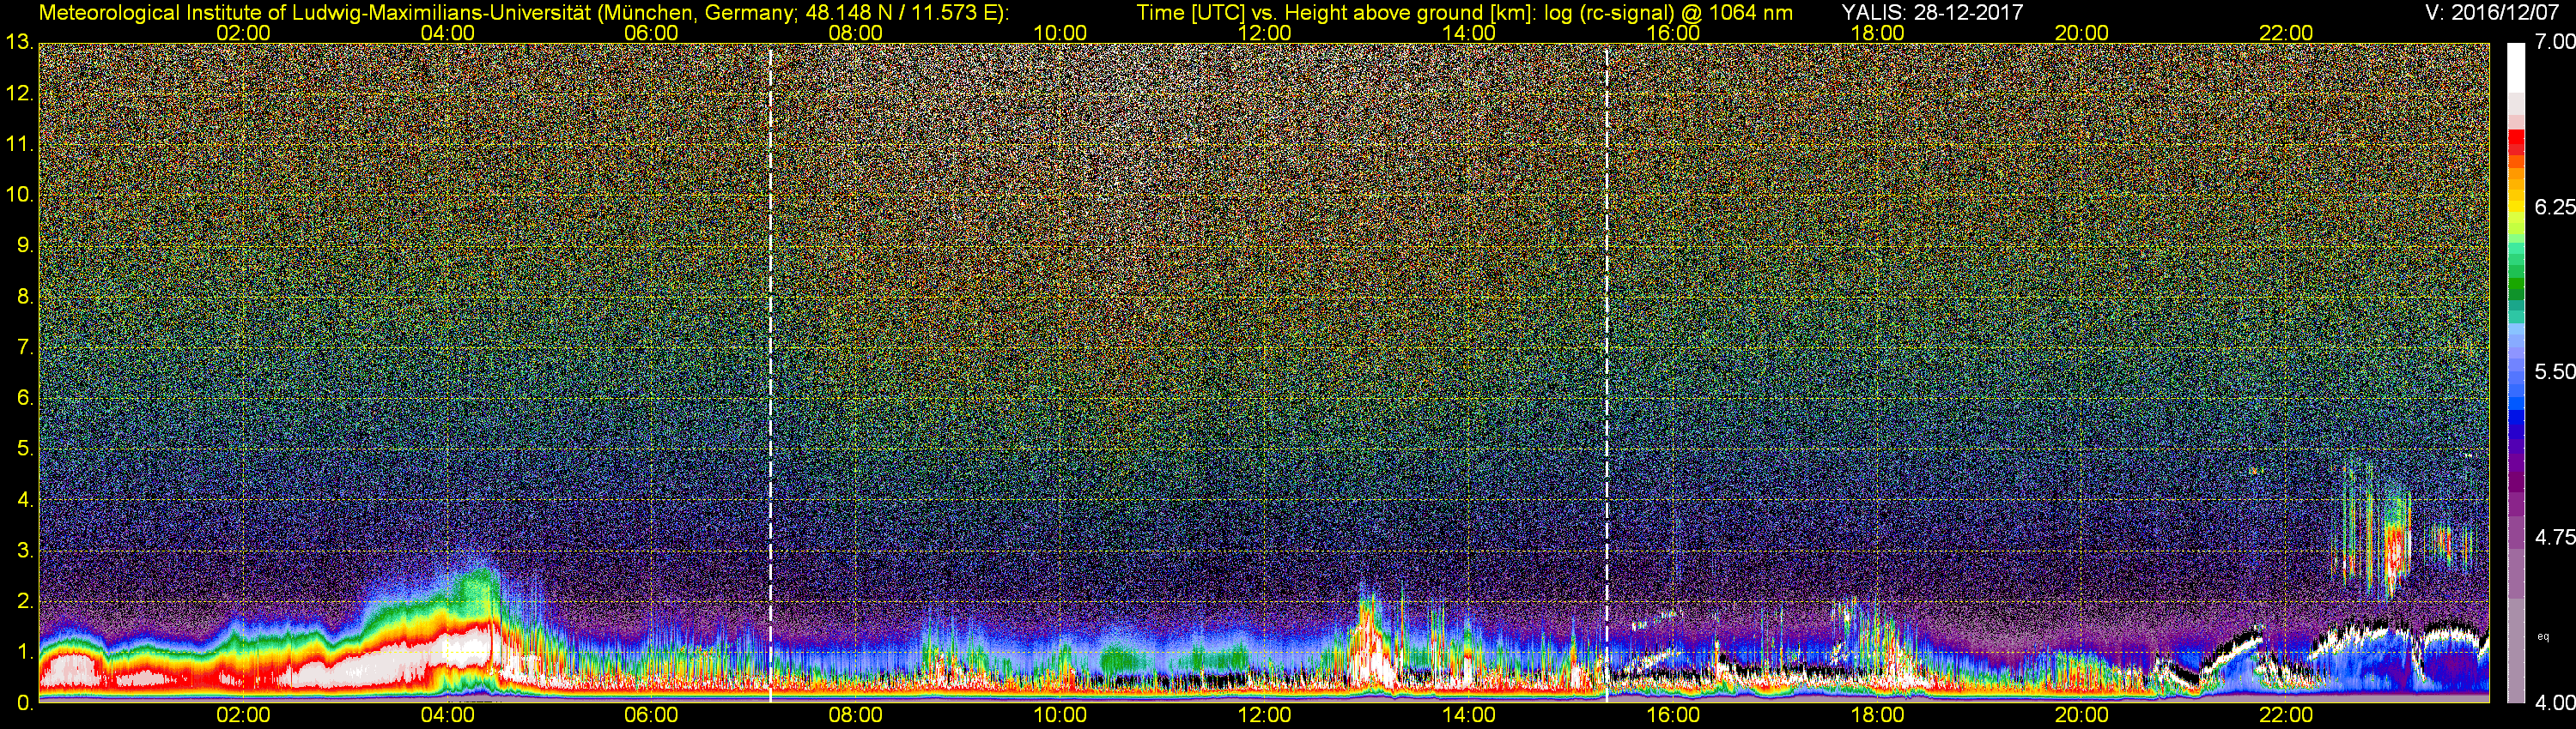Click the 18:00 label on the lower time axis
This screenshot has height=729, width=2576.
point(1877,716)
